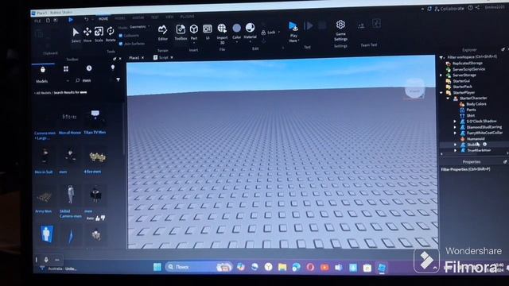Select the Humanoid object

[x=476, y=139]
